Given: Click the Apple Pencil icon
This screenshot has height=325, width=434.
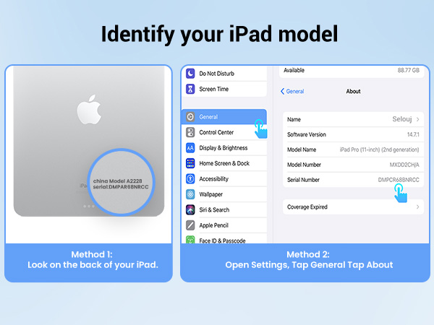Looking at the screenshot, I should (x=190, y=225).
